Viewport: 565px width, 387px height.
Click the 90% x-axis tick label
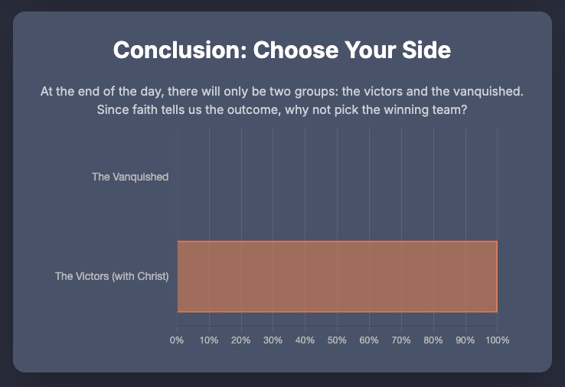pyautogui.click(x=465, y=340)
